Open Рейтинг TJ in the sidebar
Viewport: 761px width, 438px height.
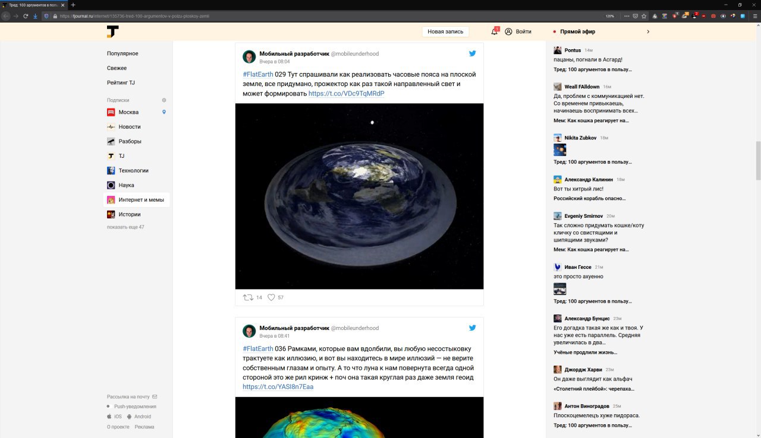pyautogui.click(x=121, y=82)
